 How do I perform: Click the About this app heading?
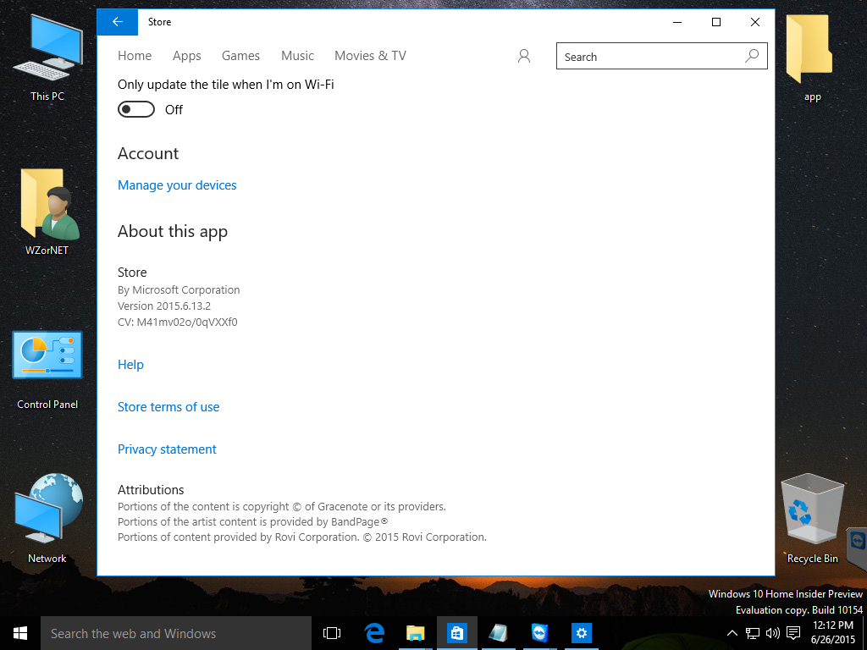click(x=173, y=232)
